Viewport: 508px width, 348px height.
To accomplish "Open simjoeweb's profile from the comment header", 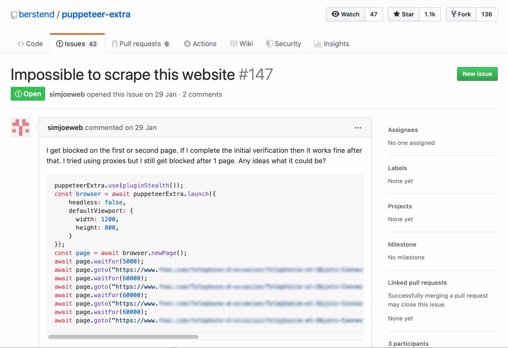I will point(65,128).
